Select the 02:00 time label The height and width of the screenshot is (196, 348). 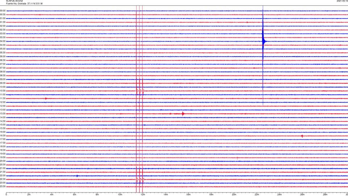pos(3,26)
